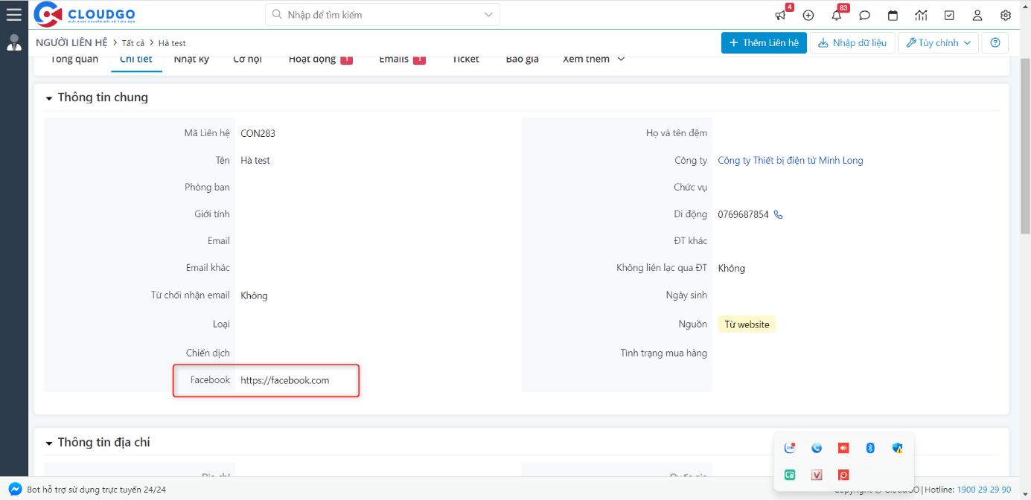Click the Bluetooth icon in system tray

tap(870, 448)
